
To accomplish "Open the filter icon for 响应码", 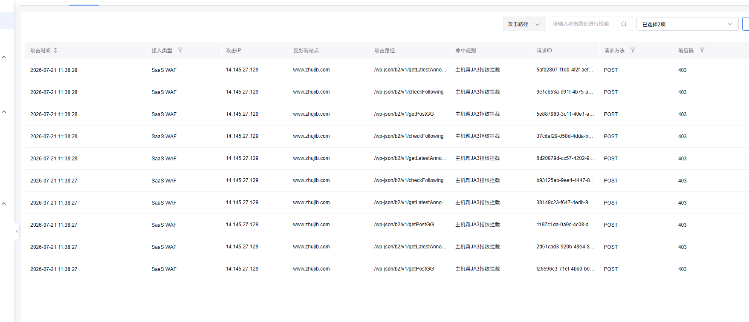I will (x=702, y=50).
